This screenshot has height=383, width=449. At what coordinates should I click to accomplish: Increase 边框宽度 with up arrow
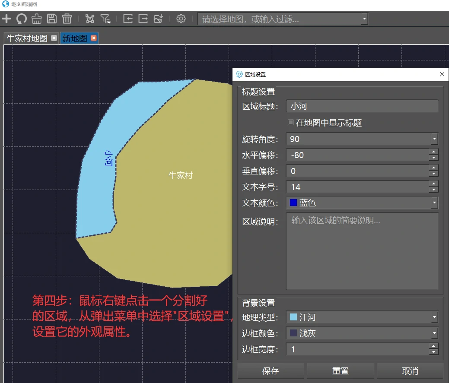[433, 346]
